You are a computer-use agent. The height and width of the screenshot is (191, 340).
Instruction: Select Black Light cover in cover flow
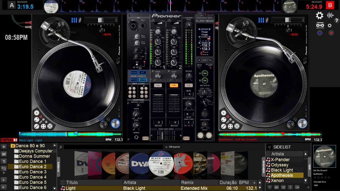(x=161, y=164)
